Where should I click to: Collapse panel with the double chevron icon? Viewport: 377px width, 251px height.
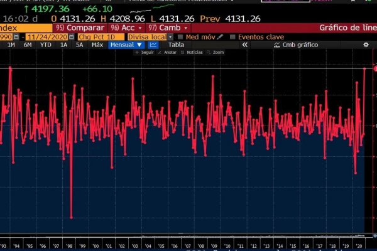(x=245, y=45)
